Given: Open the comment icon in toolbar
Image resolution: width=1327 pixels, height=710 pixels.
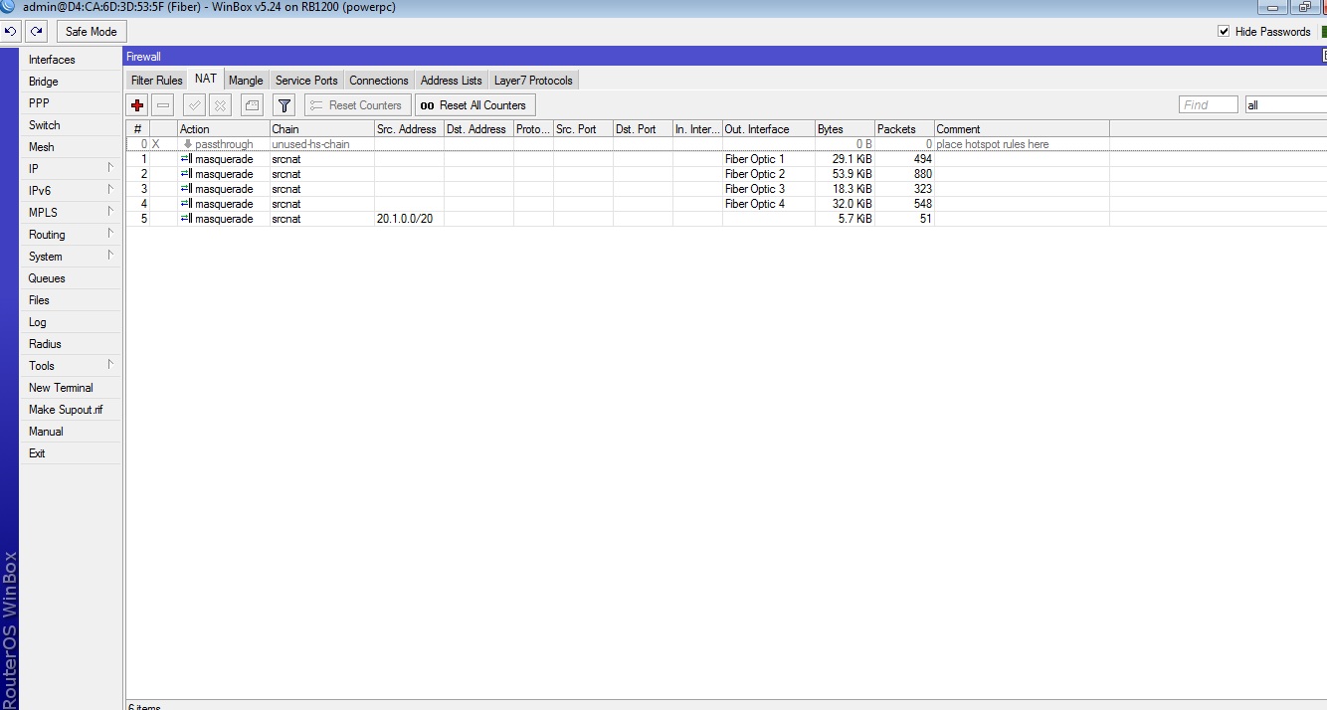Looking at the screenshot, I should 252,105.
